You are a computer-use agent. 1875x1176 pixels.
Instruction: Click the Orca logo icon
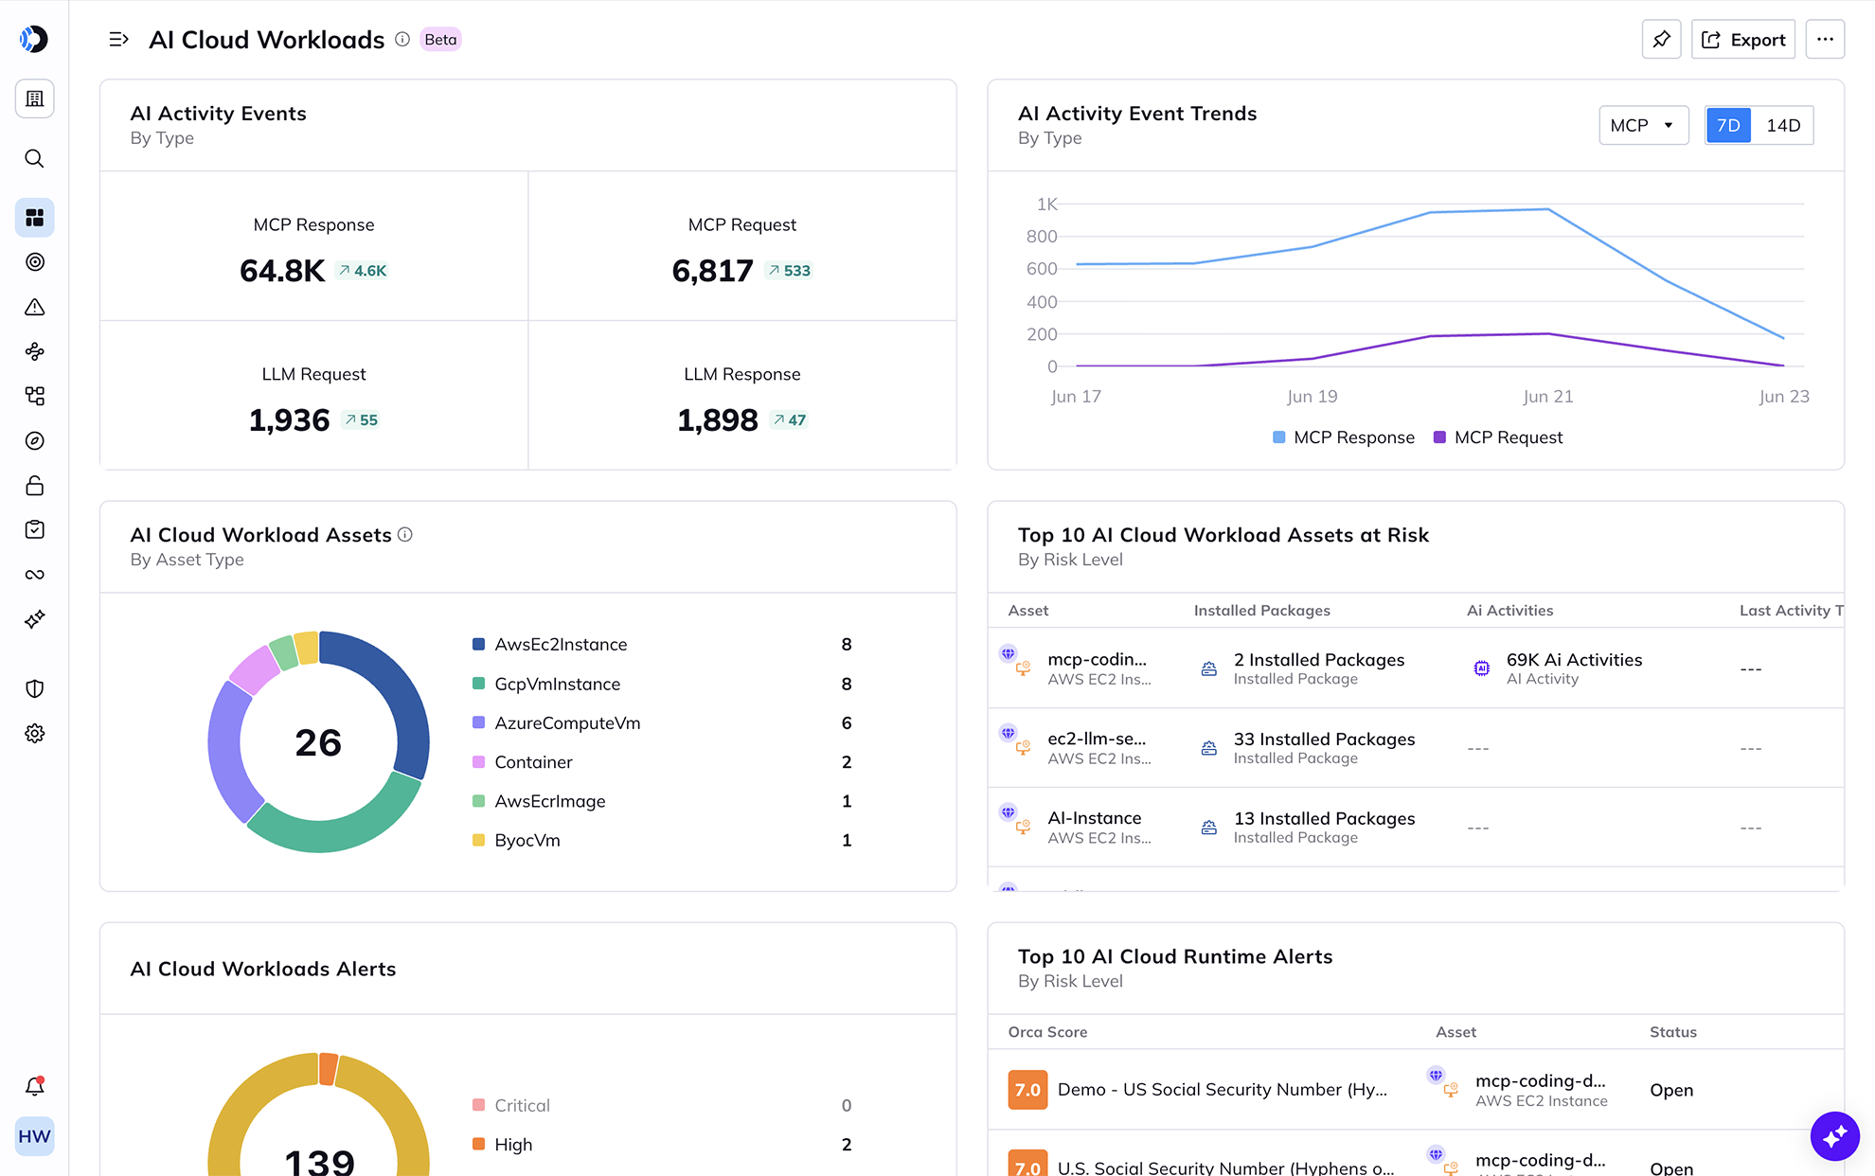34,39
